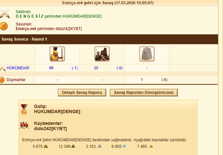Click the looted wood amount 5.675
This screenshot has height=155, width=223.
(38, 146)
